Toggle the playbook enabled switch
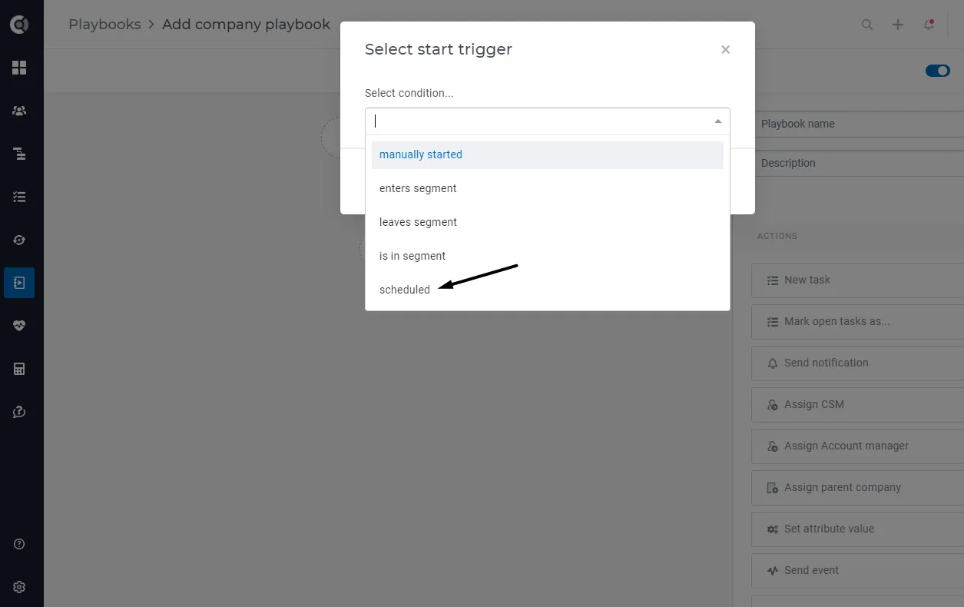The image size is (964, 607). pos(938,71)
